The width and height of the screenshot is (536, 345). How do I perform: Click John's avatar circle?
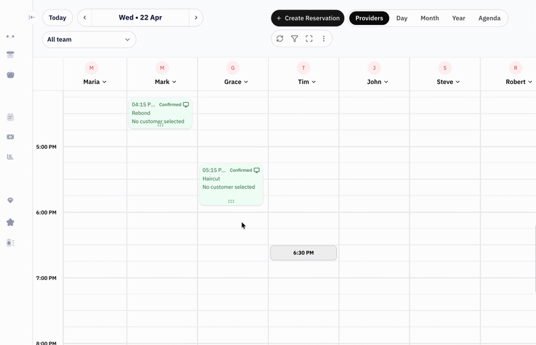(x=374, y=68)
